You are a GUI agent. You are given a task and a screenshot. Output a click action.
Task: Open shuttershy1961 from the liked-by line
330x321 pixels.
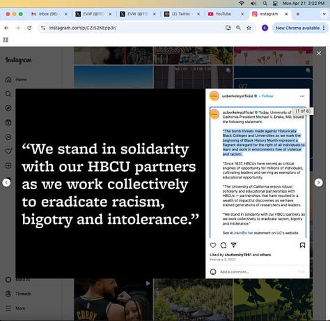pyautogui.click(x=238, y=255)
